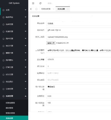The height and width of the screenshot is (120, 111).
Task: Switch to the 权限组管理 tab
Action: tap(46, 9)
